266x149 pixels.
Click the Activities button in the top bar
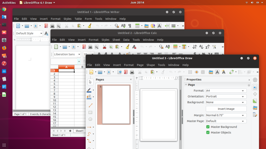tap(9, 3)
